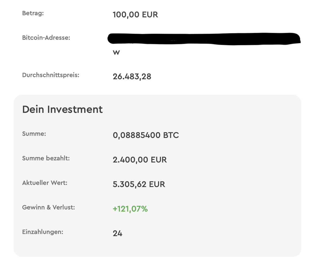Click the Aktueller Wert label
This screenshot has height=270, width=316.
(45, 183)
